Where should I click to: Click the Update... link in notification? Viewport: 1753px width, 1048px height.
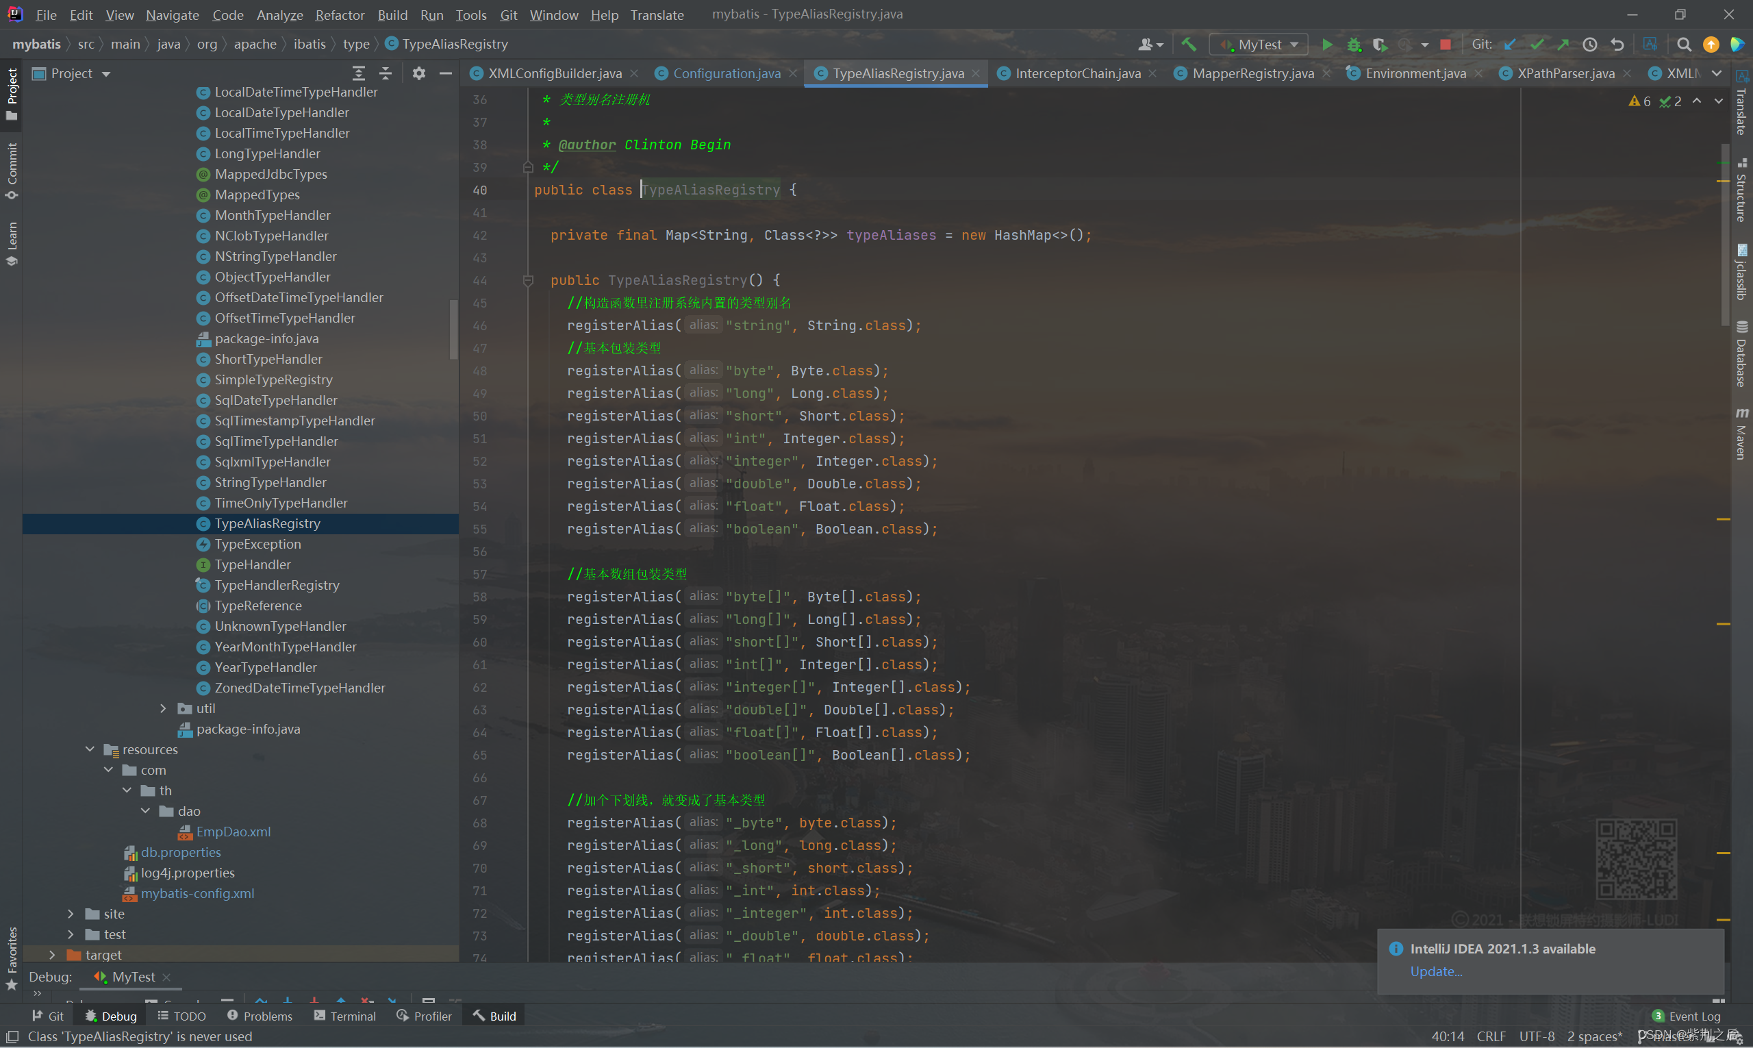(1436, 972)
